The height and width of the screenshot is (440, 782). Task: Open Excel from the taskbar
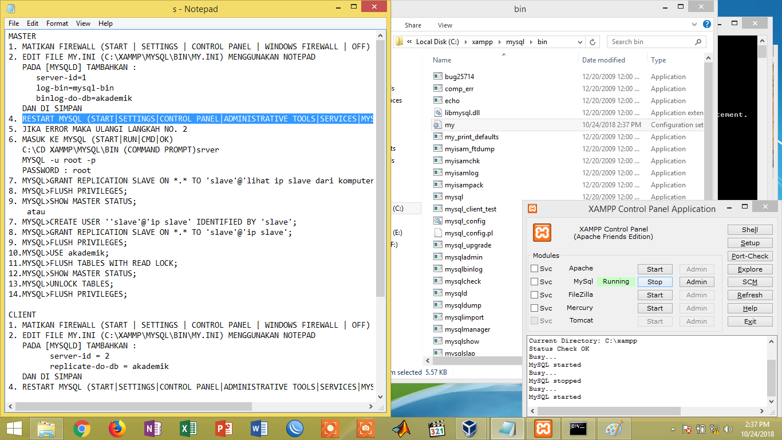click(x=188, y=429)
